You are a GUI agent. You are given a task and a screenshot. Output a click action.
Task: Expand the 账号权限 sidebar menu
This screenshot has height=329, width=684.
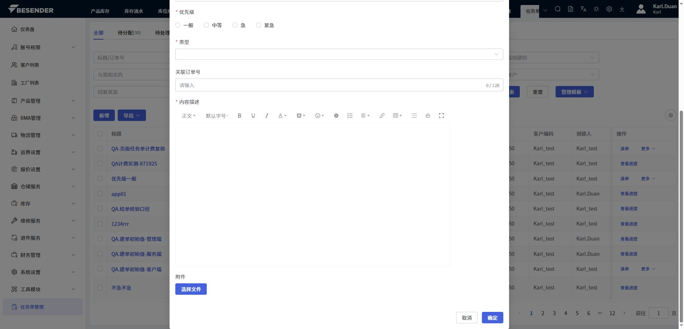click(x=43, y=47)
